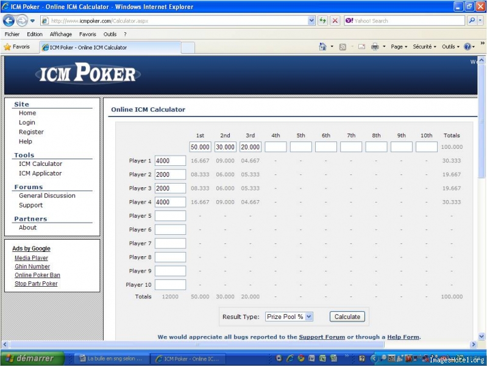Click the Word icon in quick launch
Viewport: 487px width, 366px height.
click(x=311, y=358)
